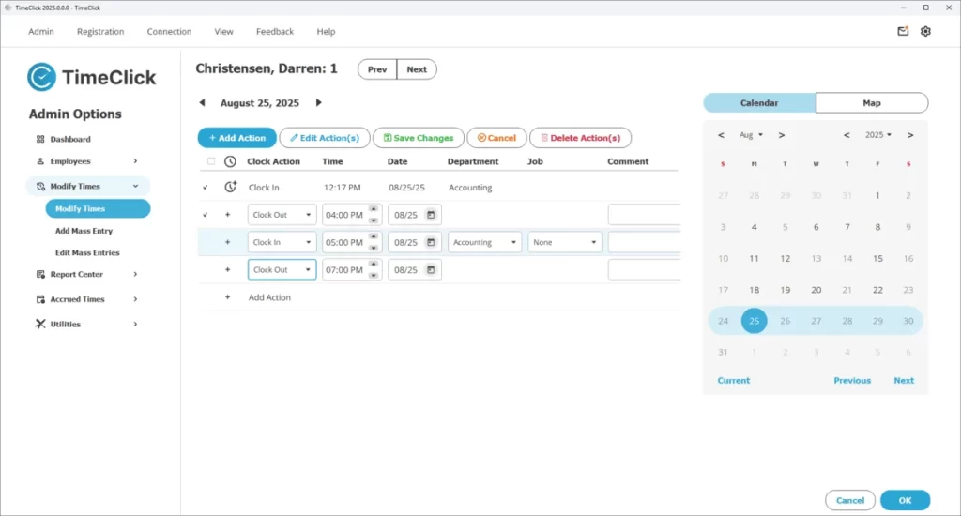Open the Registration menu
Viewport: 961px width, 516px height.
[x=100, y=31]
